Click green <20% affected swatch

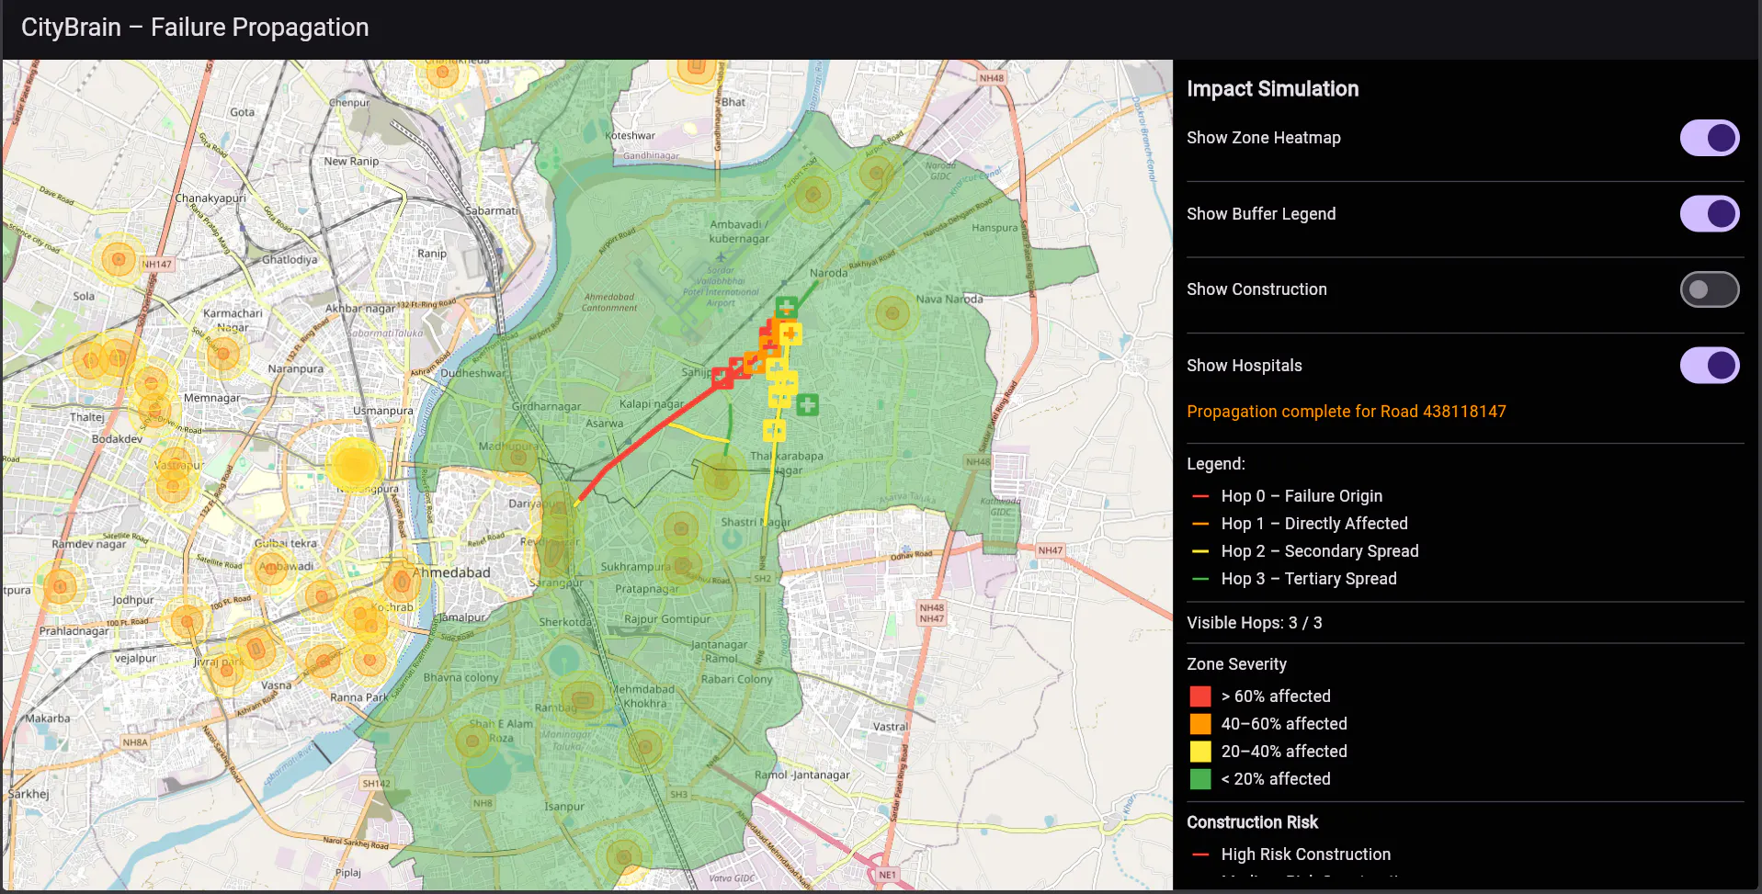[1200, 779]
